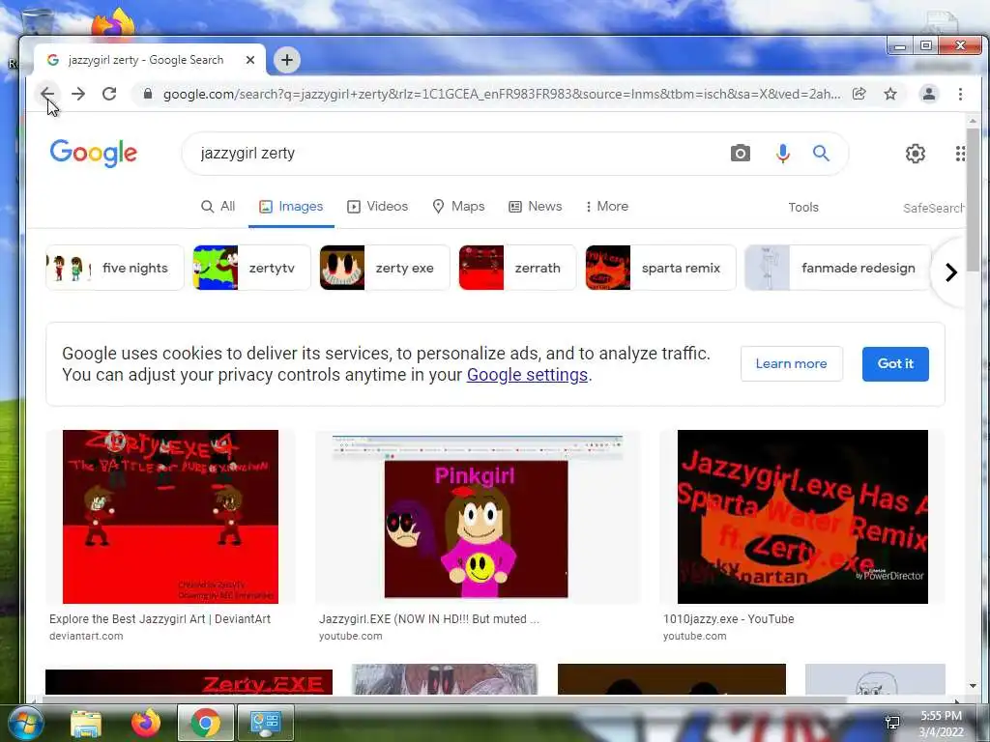
Task: Click the padlock site info icon
Action: [148, 94]
